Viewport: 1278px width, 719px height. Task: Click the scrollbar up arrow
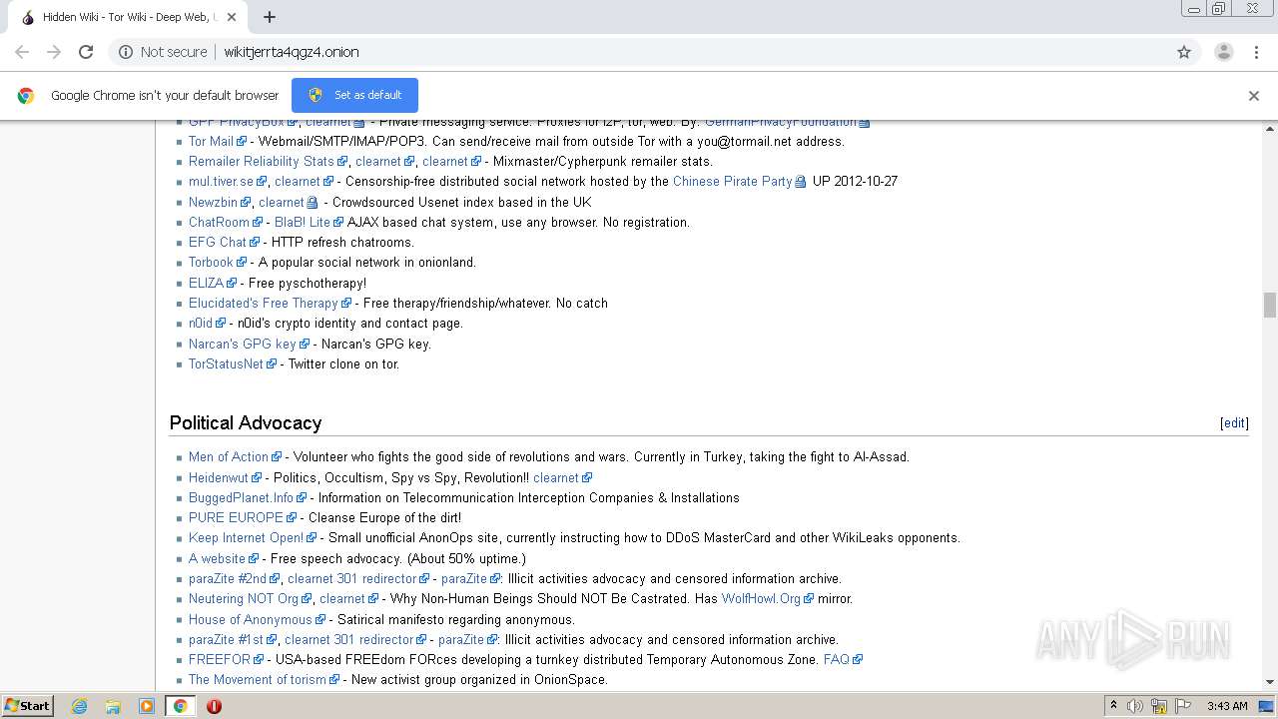click(x=1270, y=128)
